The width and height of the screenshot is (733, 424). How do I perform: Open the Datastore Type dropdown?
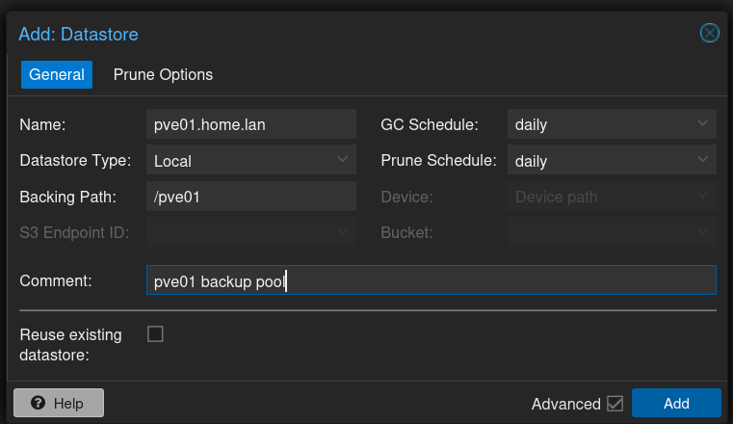[343, 160]
